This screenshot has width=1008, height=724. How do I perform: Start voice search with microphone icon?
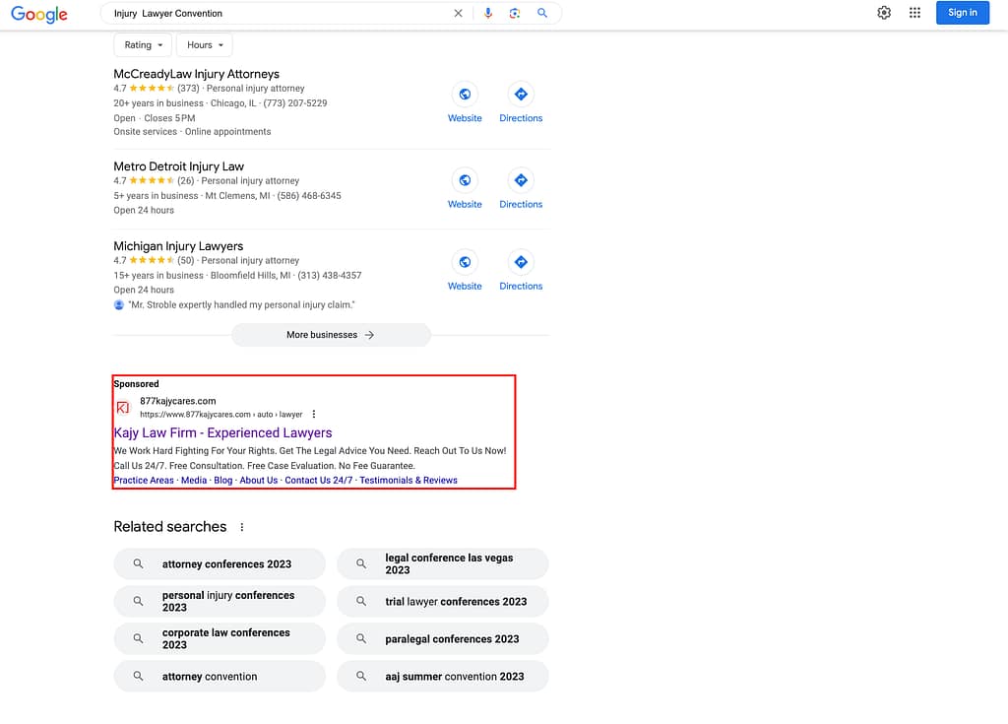tap(488, 13)
